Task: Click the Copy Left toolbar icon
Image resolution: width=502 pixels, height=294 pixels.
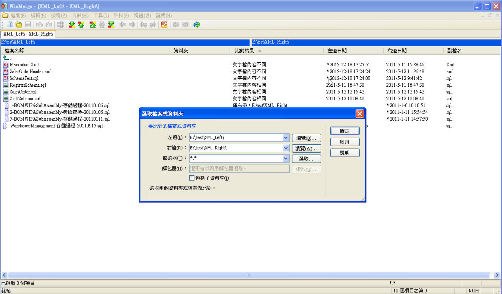Action: [132, 25]
